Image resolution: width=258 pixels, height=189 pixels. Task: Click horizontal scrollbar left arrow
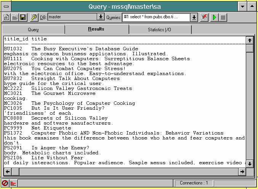click(x=8, y=172)
